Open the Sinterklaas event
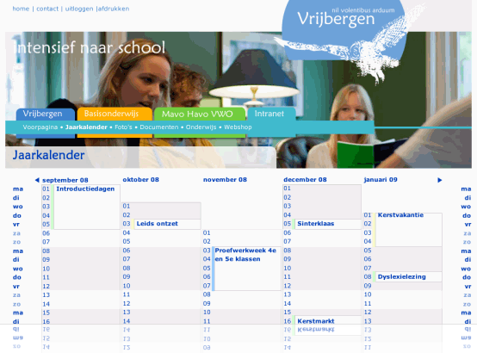The width and height of the screenshot is (477, 353). [327, 224]
